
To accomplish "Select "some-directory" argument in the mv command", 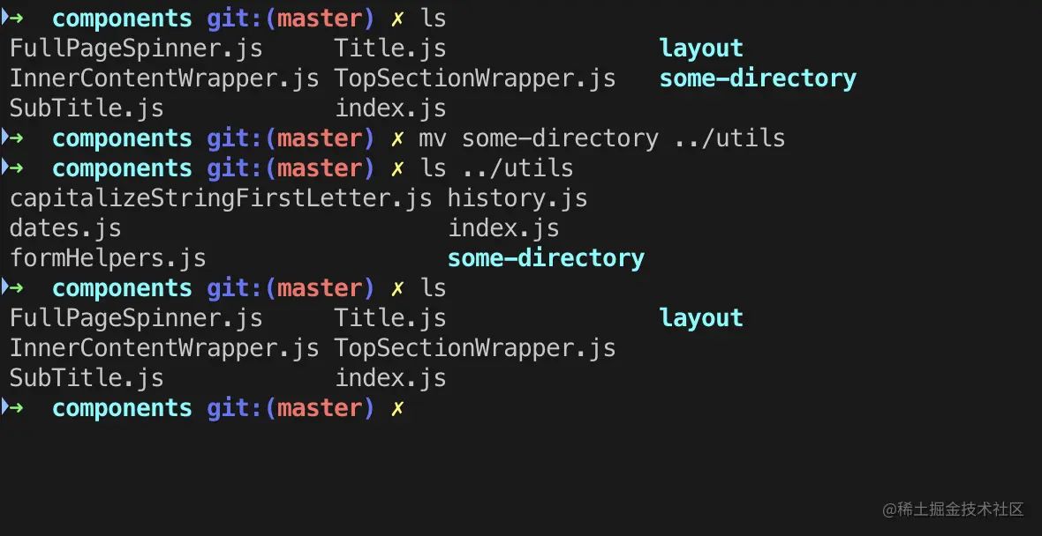I will [560, 138].
